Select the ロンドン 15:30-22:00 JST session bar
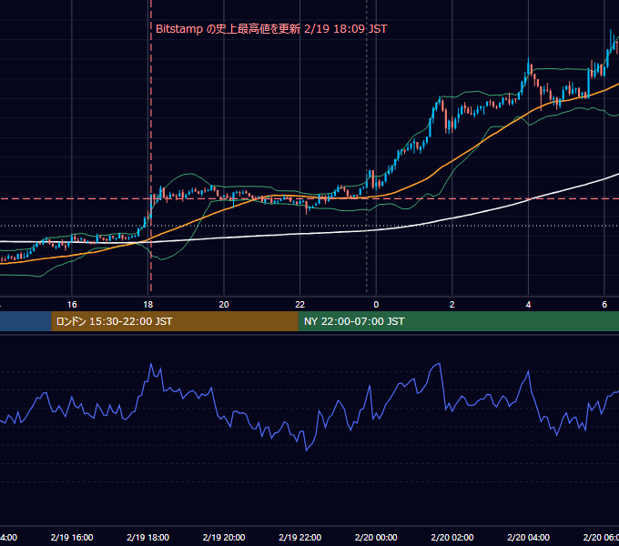 click(175, 321)
